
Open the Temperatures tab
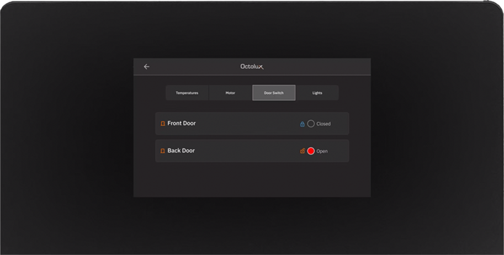187,93
